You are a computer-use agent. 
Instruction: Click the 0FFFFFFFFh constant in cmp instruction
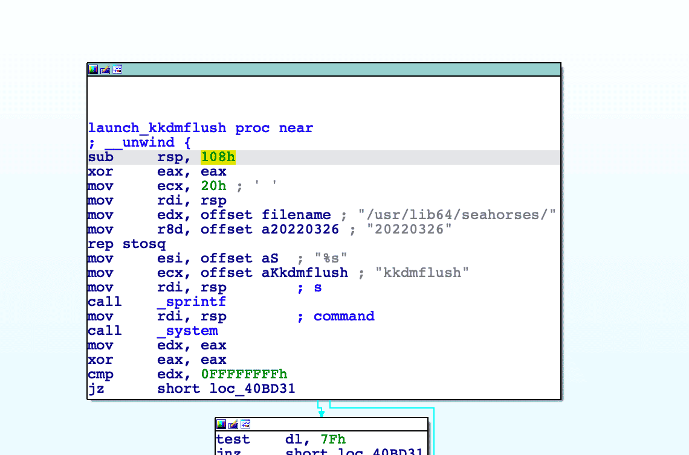click(244, 374)
